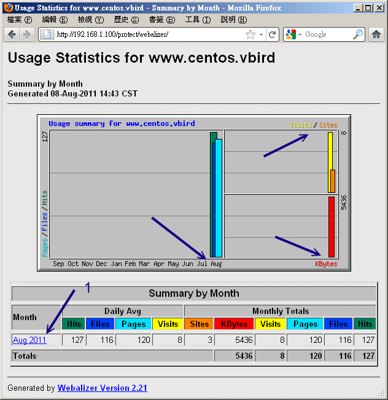Click the red KBytes header cell

pos(233,324)
